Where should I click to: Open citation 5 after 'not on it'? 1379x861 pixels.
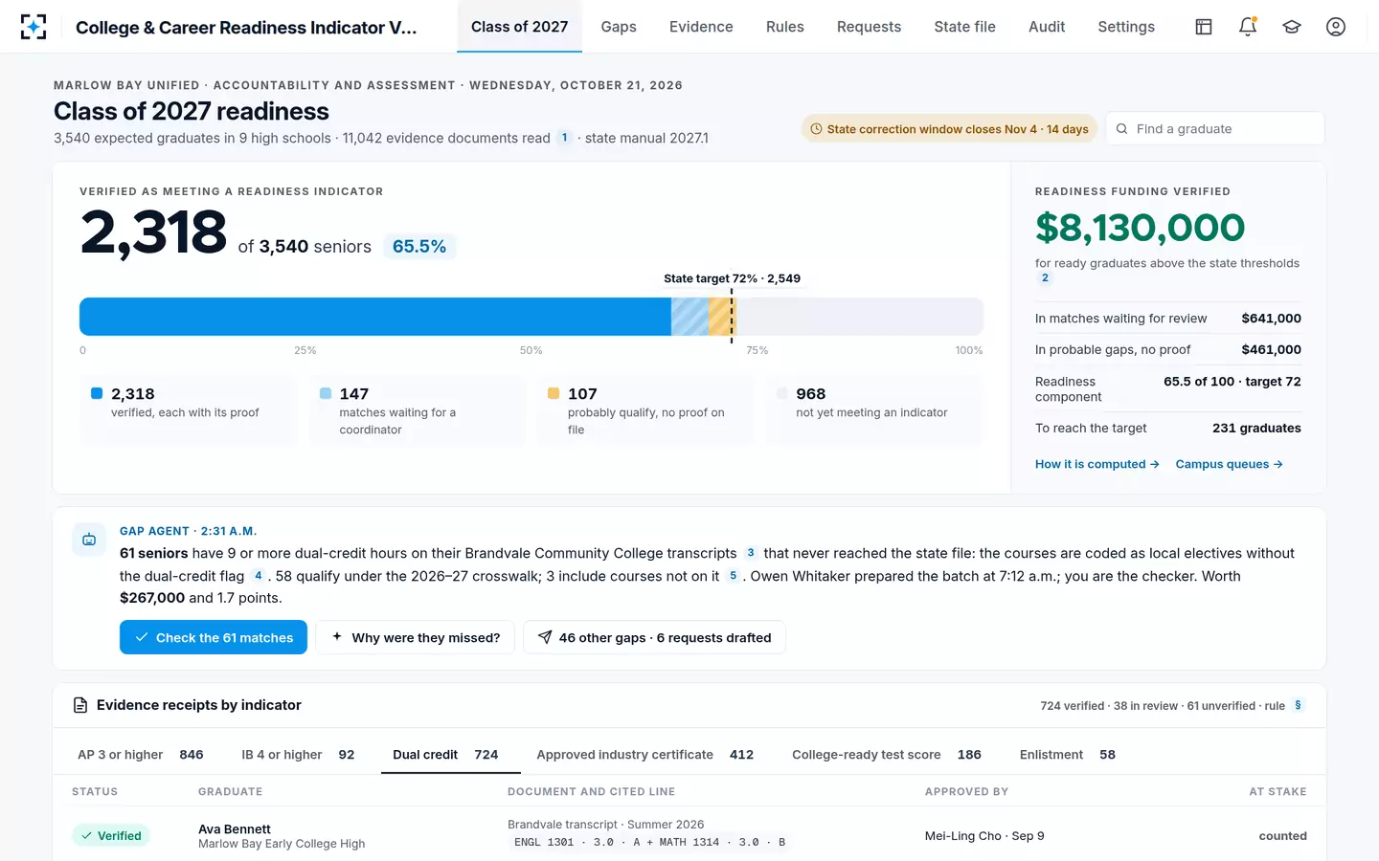[x=733, y=576]
